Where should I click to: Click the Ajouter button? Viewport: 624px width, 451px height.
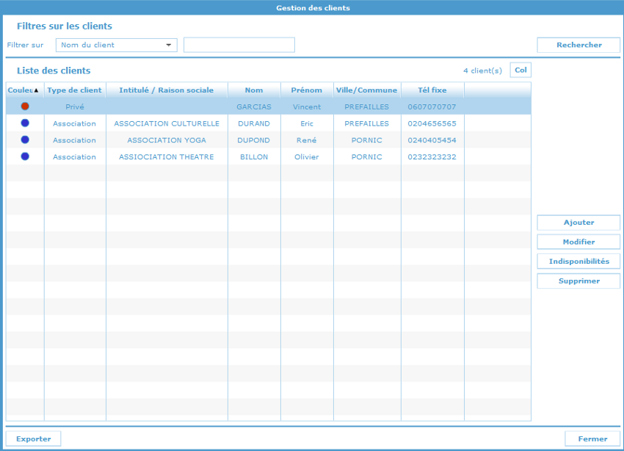(578, 223)
